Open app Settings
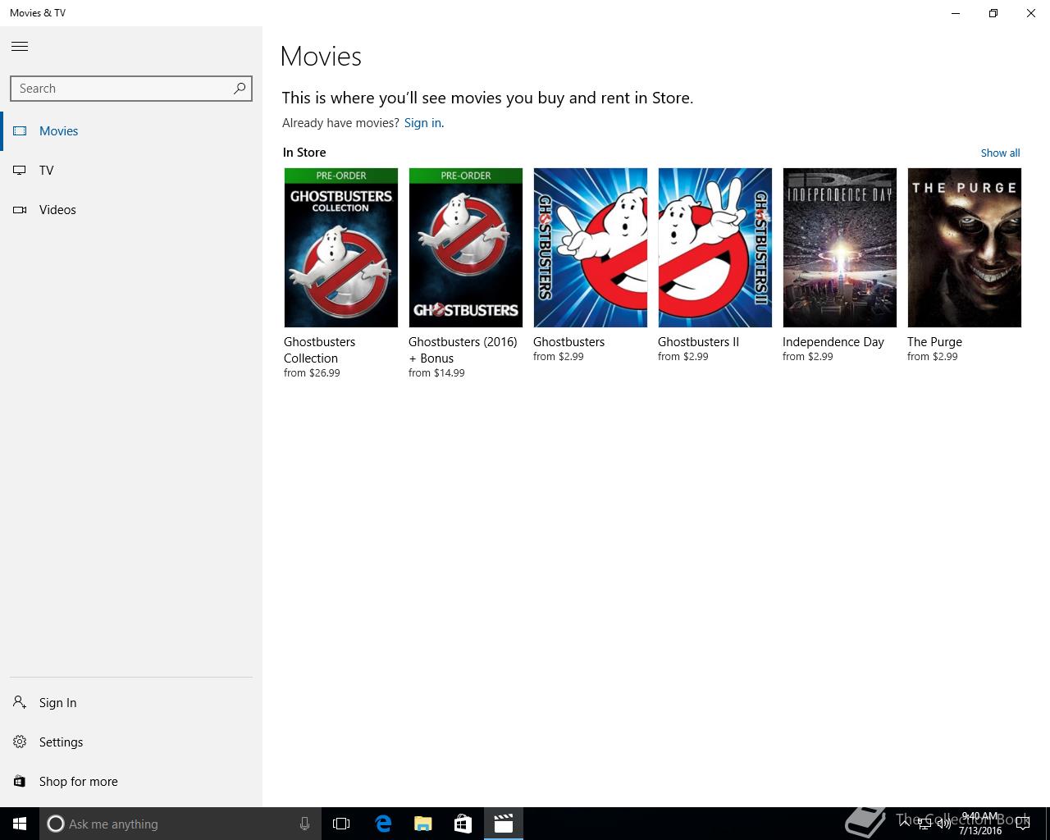1050x840 pixels. click(x=131, y=742)
